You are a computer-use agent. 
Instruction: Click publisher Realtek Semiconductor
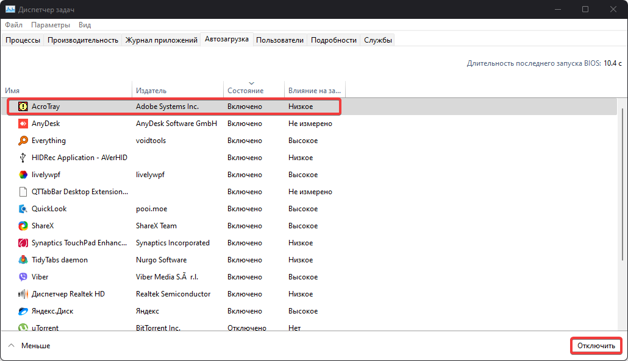(173, 294)
